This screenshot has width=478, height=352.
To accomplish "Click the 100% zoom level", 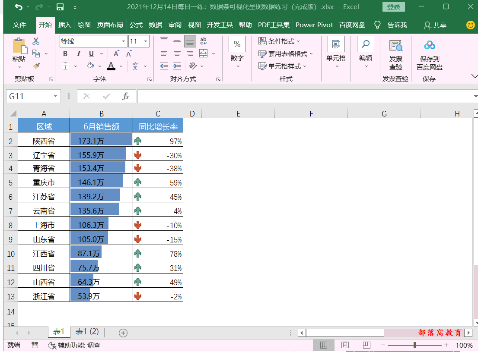I will tap(464, 345).
